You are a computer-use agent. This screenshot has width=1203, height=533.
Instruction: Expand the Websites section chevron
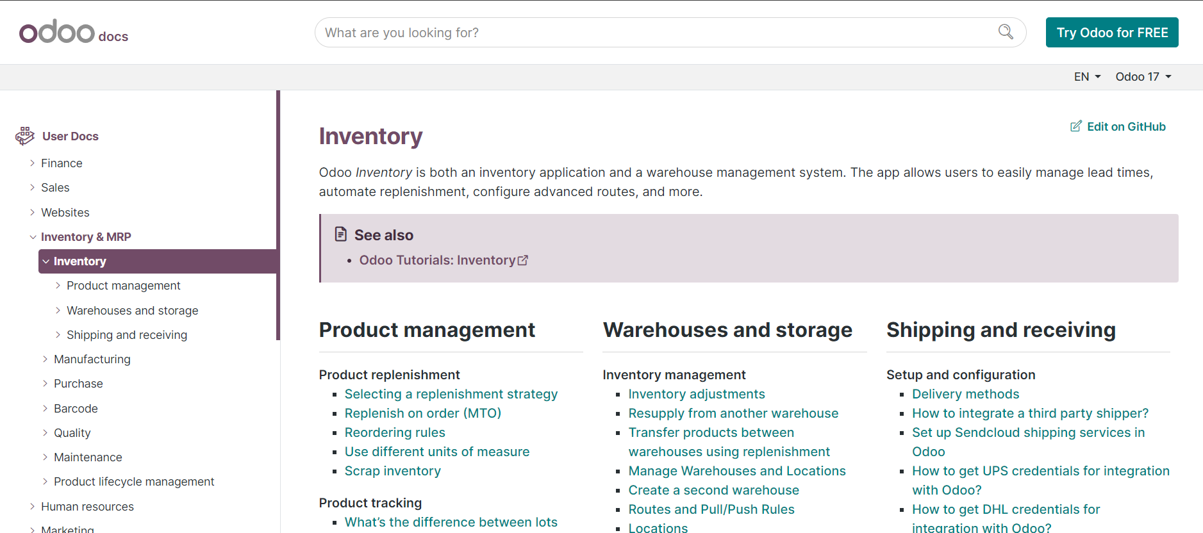(32, 212)
